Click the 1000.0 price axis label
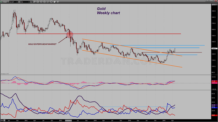The width and height of the screenshot is (218, 122). 214,66
